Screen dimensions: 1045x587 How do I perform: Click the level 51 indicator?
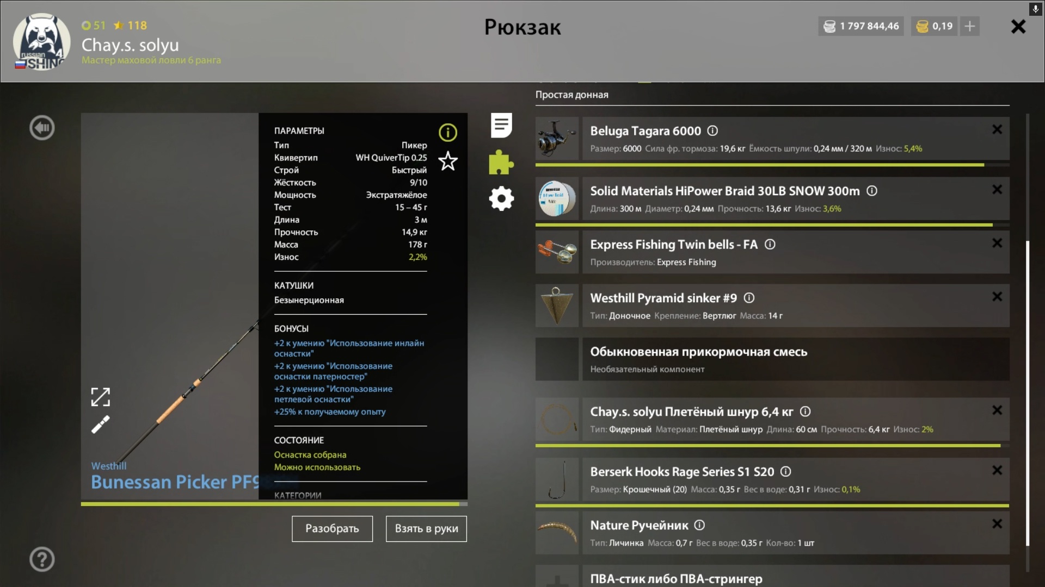point(94,26)
